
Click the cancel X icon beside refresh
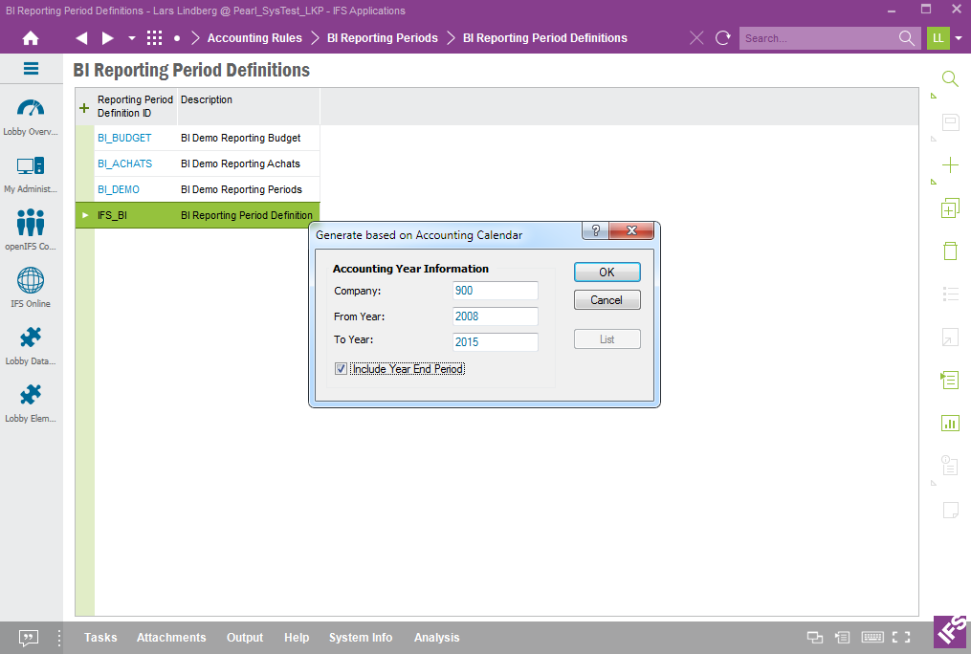pos(696,38)
